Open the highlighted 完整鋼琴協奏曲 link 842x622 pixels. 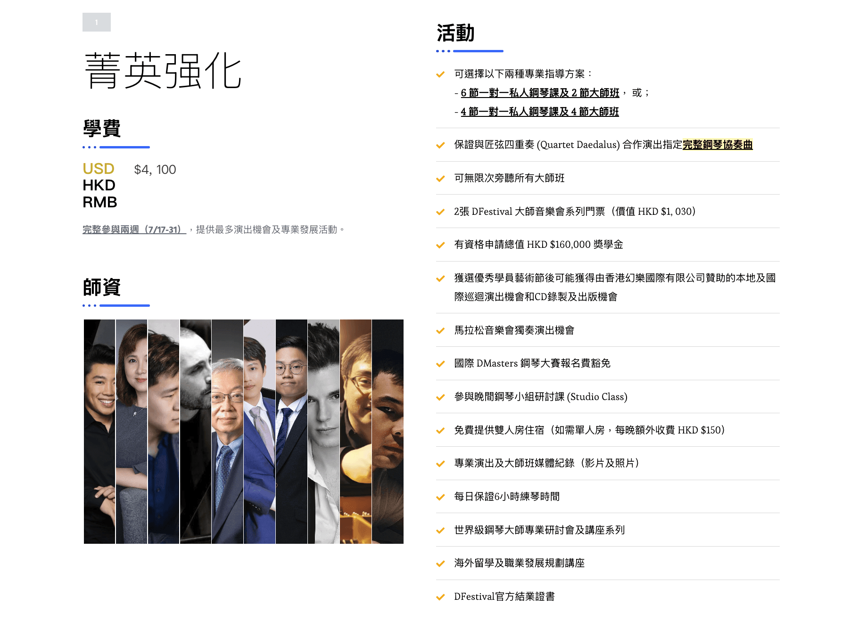pyautogui.click(x=718, y=145)
